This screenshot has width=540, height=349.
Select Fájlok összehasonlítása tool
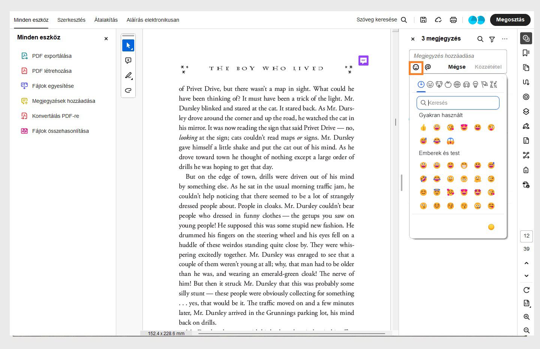click(55, 131)
